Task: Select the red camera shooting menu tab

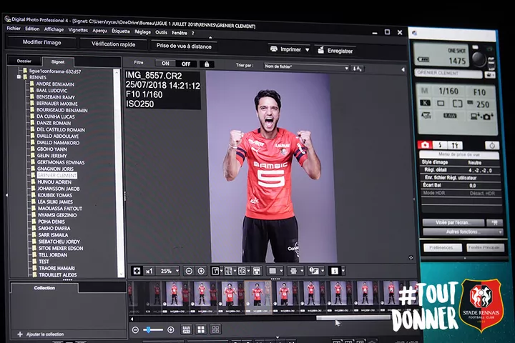Action: [424, 144]
